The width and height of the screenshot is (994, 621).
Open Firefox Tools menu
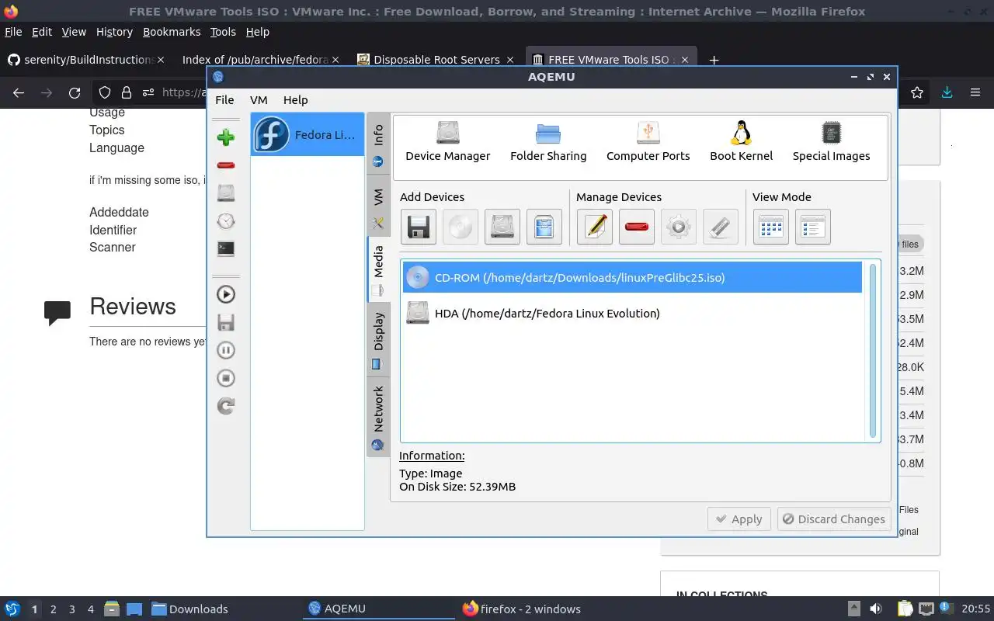point(223,32)
